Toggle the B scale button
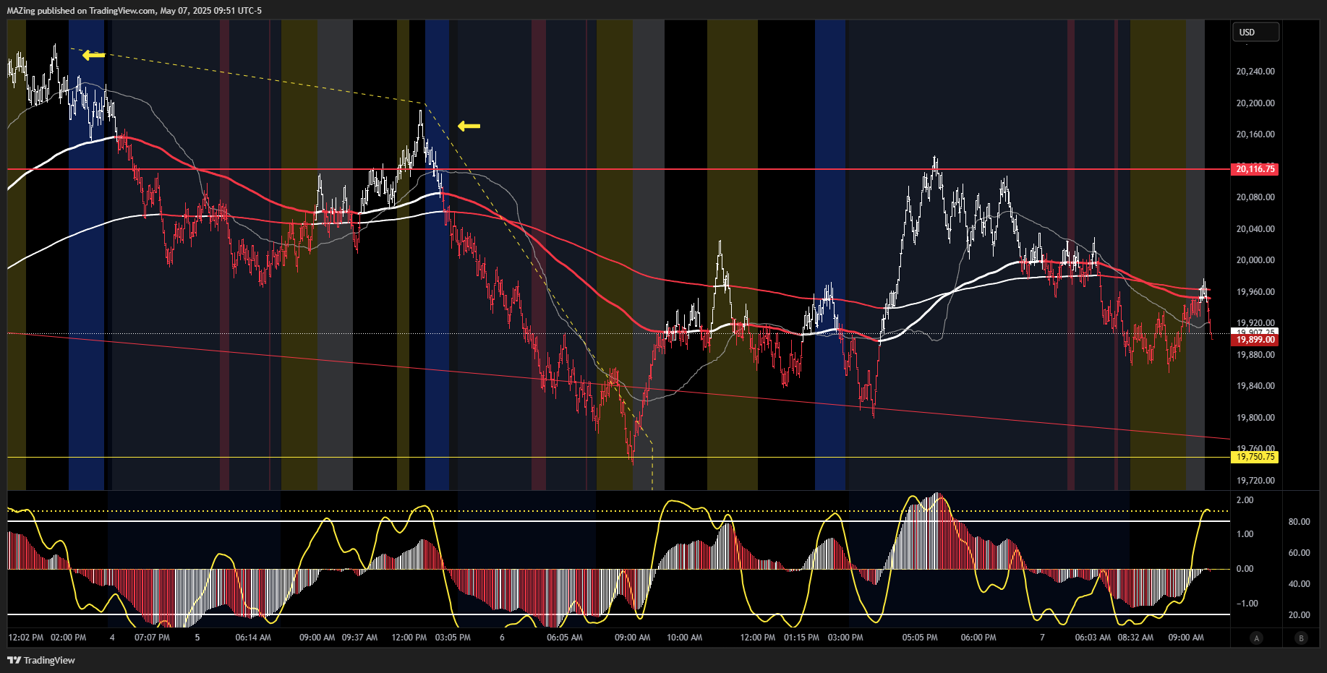This screenshot has height=673, width=1327. [1302, 638]
